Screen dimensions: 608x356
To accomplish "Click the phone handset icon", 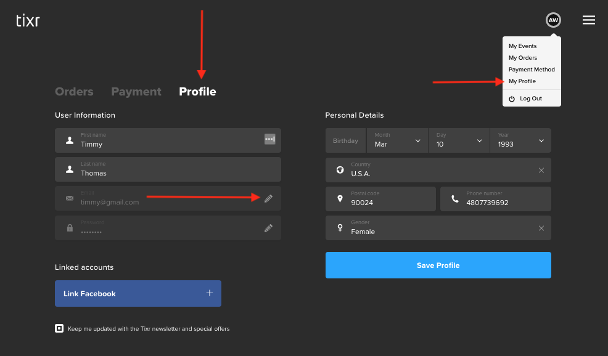I will coord(455,199).
